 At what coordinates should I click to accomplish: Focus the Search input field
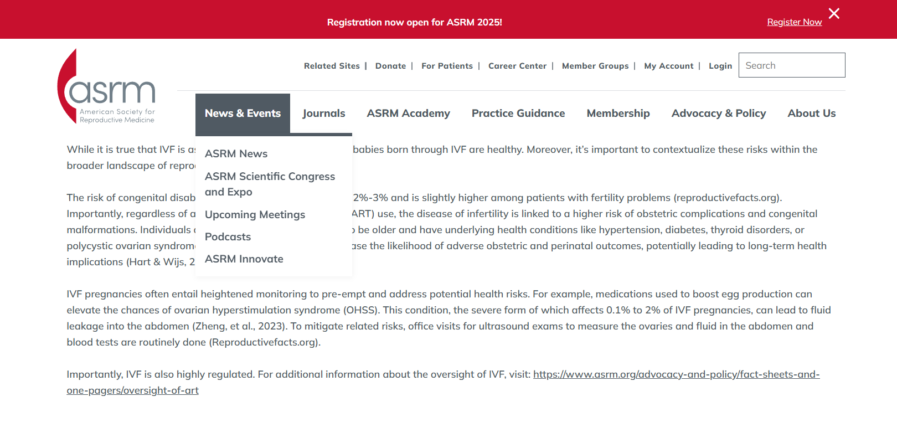(x=792, y=65)
